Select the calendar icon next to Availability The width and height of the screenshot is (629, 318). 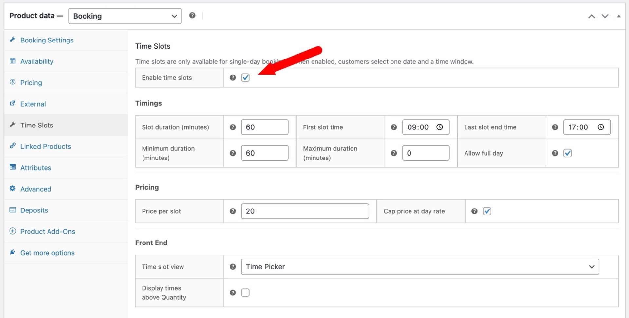[12, 61]
